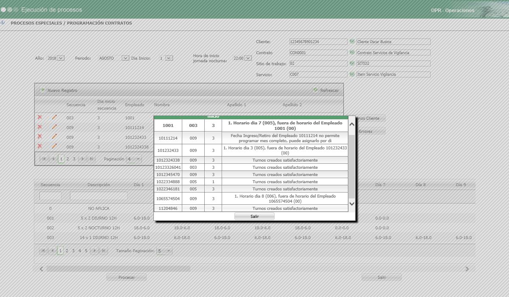Screen dimensions: 509x297
Task: Edit the row for employee 101232433
Action: pyautogui.click(x=54, y=136)
